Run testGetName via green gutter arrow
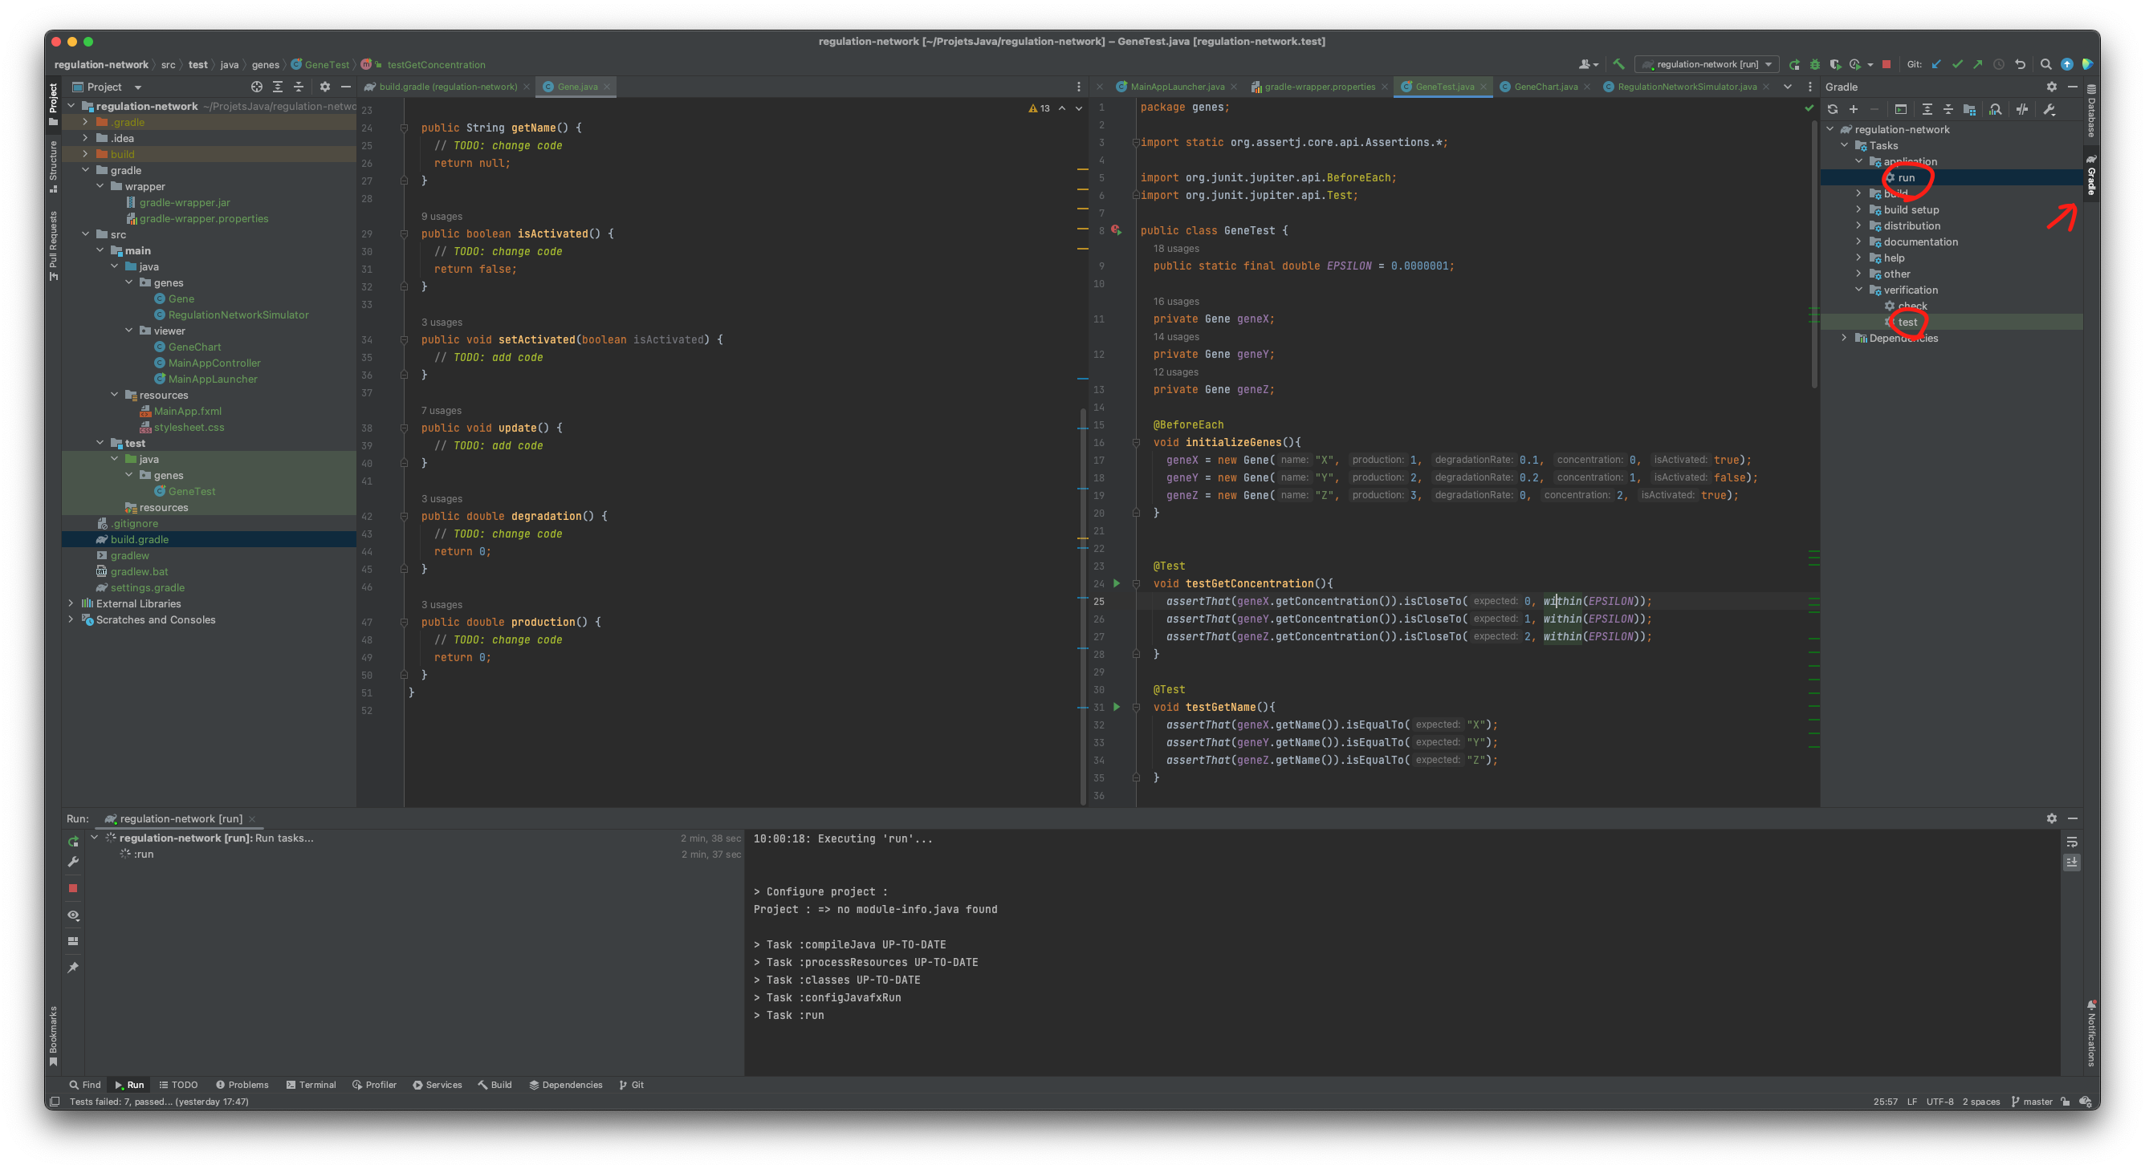 click(1117, 706)
